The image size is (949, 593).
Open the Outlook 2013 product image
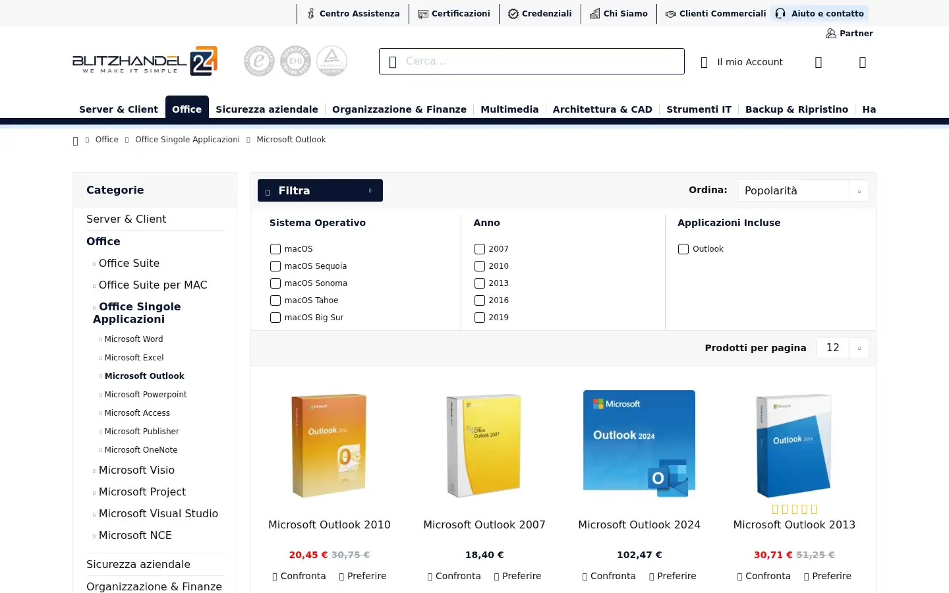pos(794,445)
